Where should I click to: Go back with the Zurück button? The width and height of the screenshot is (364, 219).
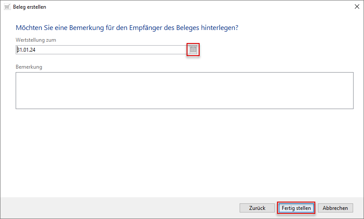click(257, 208)
